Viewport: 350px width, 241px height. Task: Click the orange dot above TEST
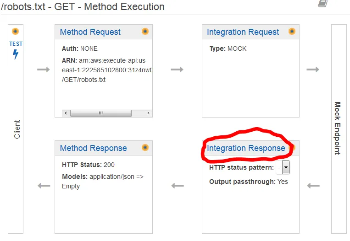pyautogui.click(x=16, y=32)
